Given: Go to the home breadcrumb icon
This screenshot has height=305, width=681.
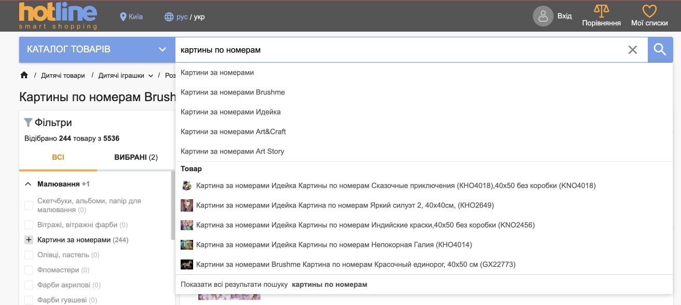Looking at the screenshot, I should coord(24,75).
